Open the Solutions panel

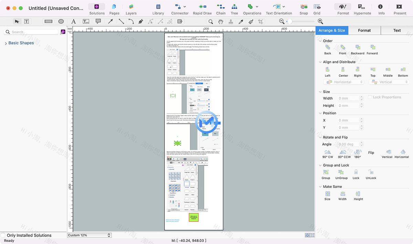[97, 9]
